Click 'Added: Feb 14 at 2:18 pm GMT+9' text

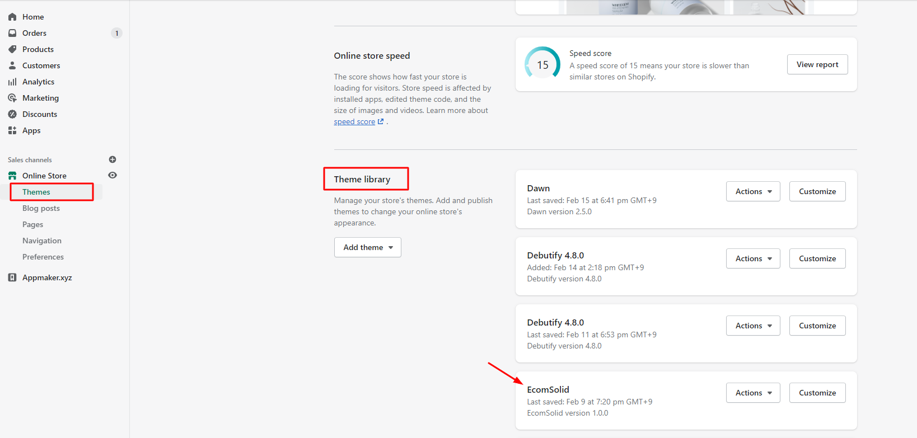click(x=586, y=267)
